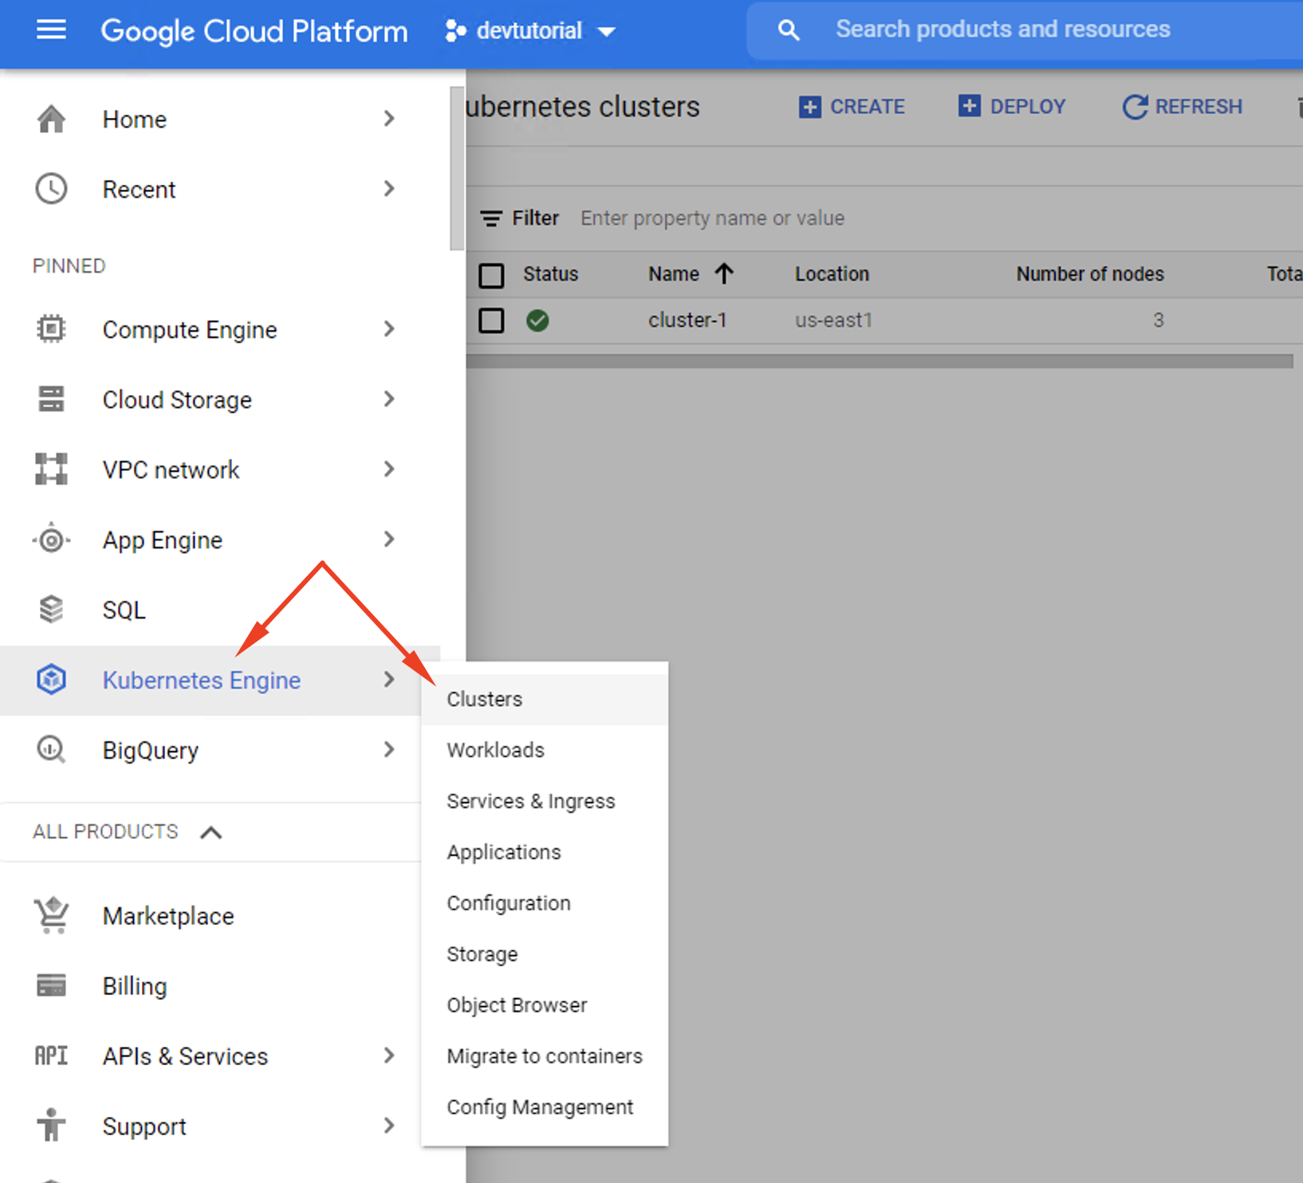Open Configuration submenu item
The image size is (1303, 1183).
click(x=545, y=904)
